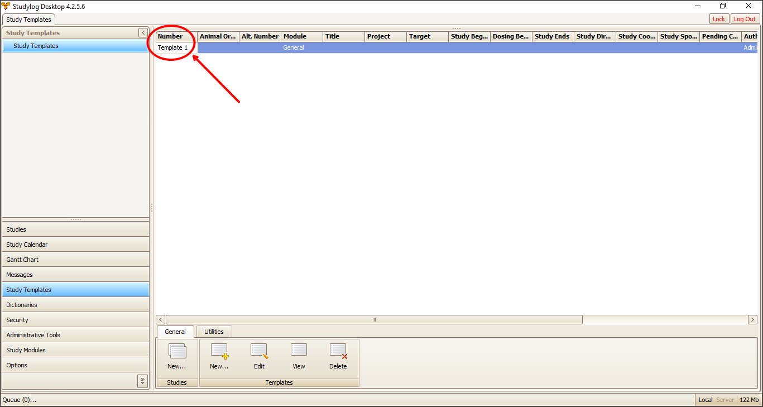
Task: Open the Dictionaries section
Action: 76,305
